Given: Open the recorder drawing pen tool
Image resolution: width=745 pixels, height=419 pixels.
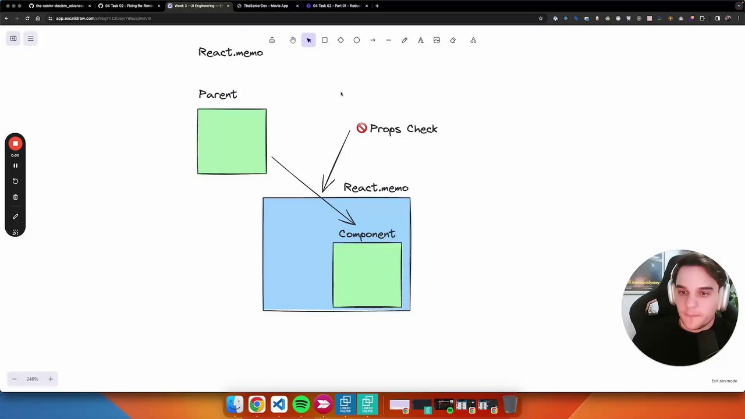Looking at the screenshot, I should click(16, 216).
